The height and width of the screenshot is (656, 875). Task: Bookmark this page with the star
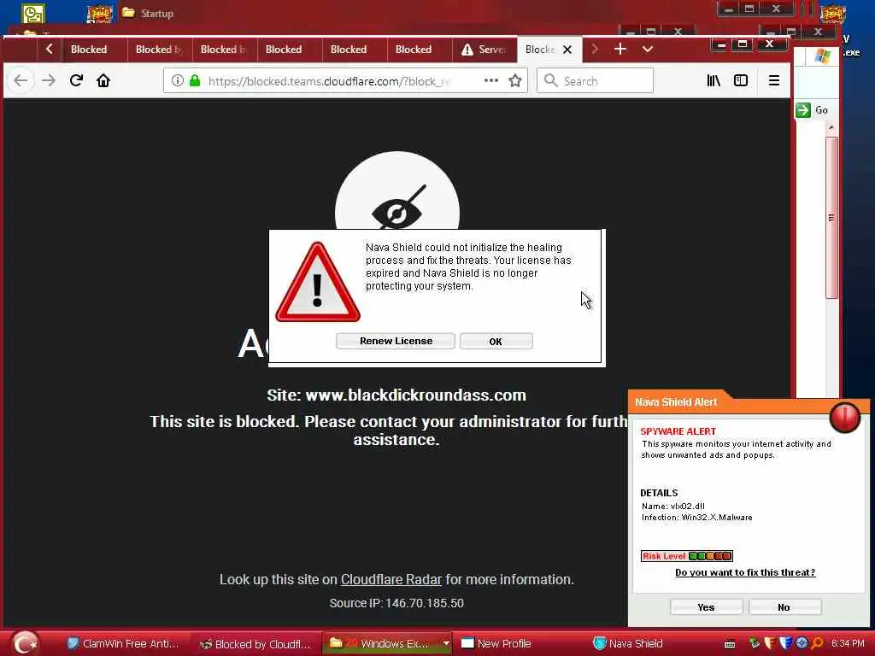pos(515,80)
